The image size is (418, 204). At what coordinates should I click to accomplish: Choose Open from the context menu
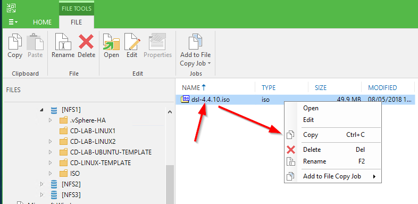coord(333,108)
